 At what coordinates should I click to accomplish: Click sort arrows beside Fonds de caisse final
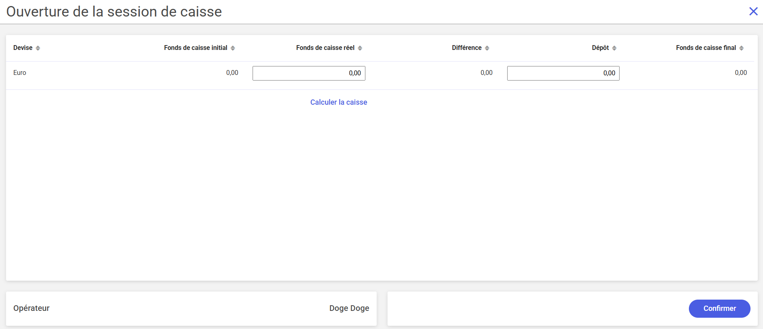coord(741,48)
